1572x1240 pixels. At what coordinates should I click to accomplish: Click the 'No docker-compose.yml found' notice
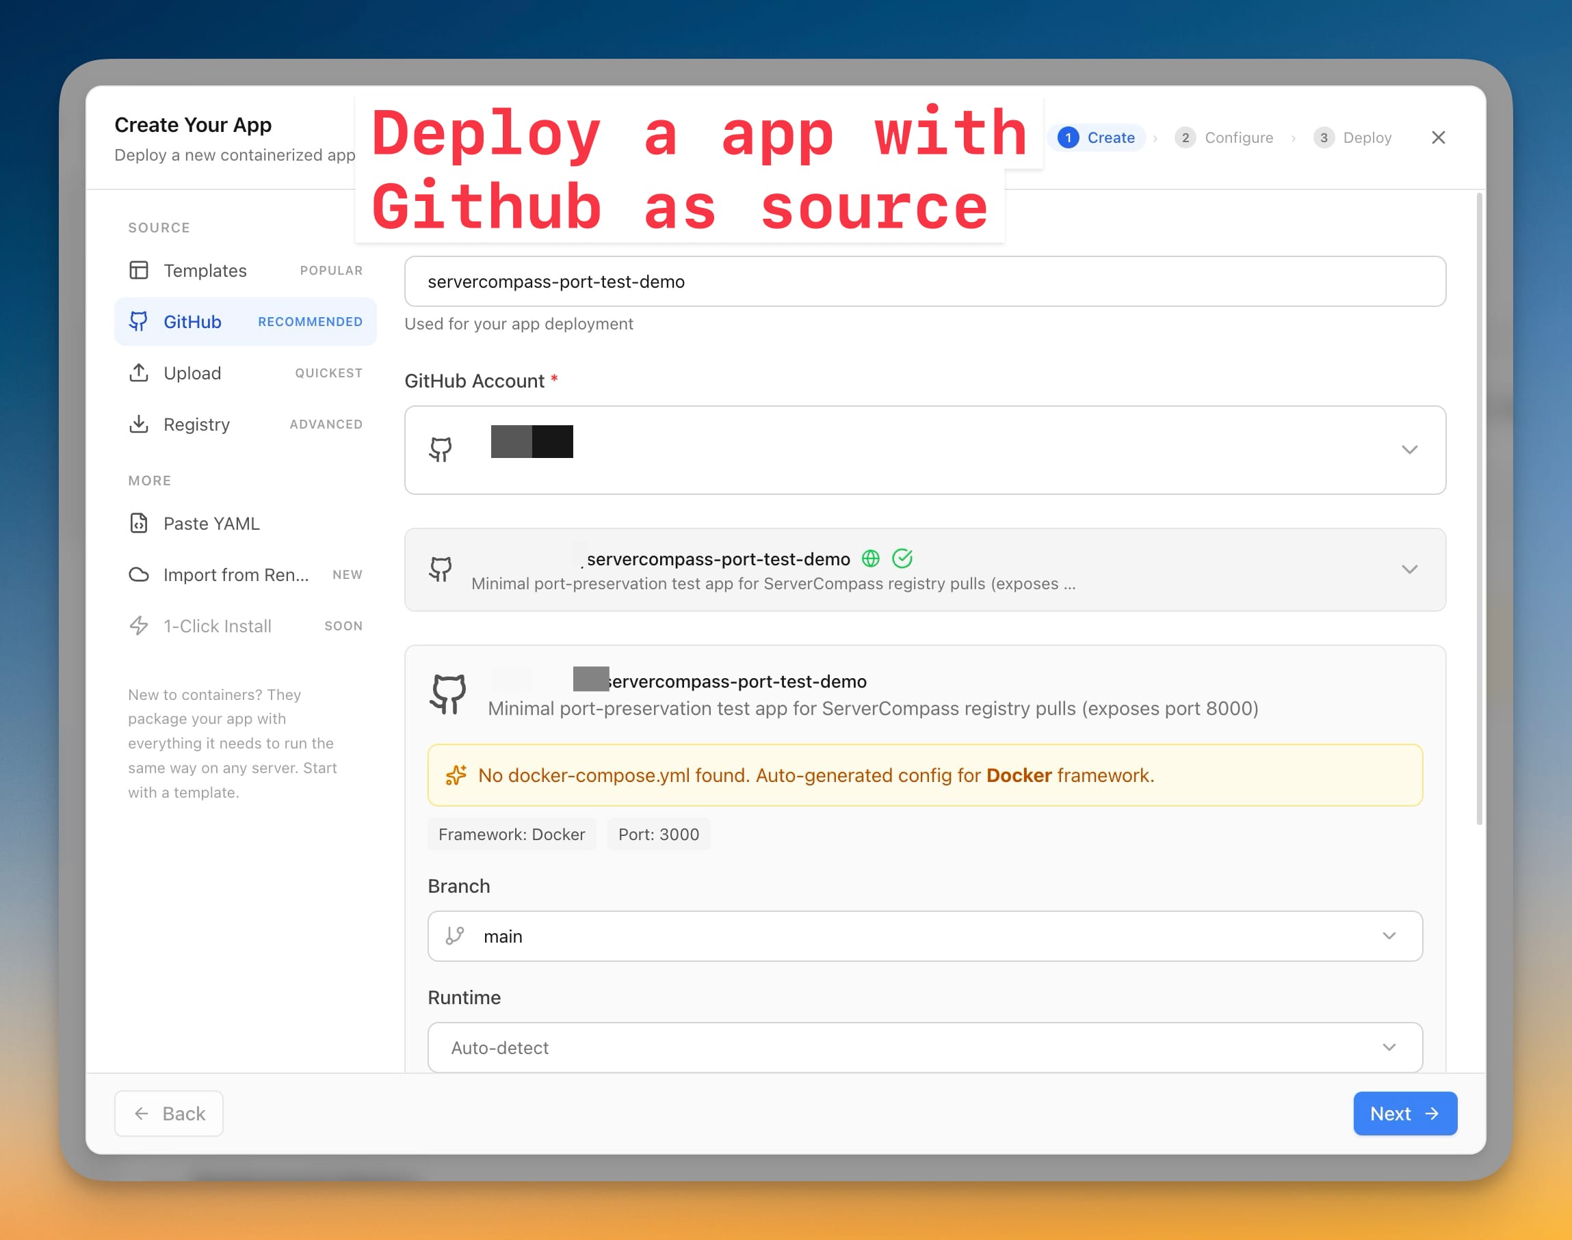925,774
